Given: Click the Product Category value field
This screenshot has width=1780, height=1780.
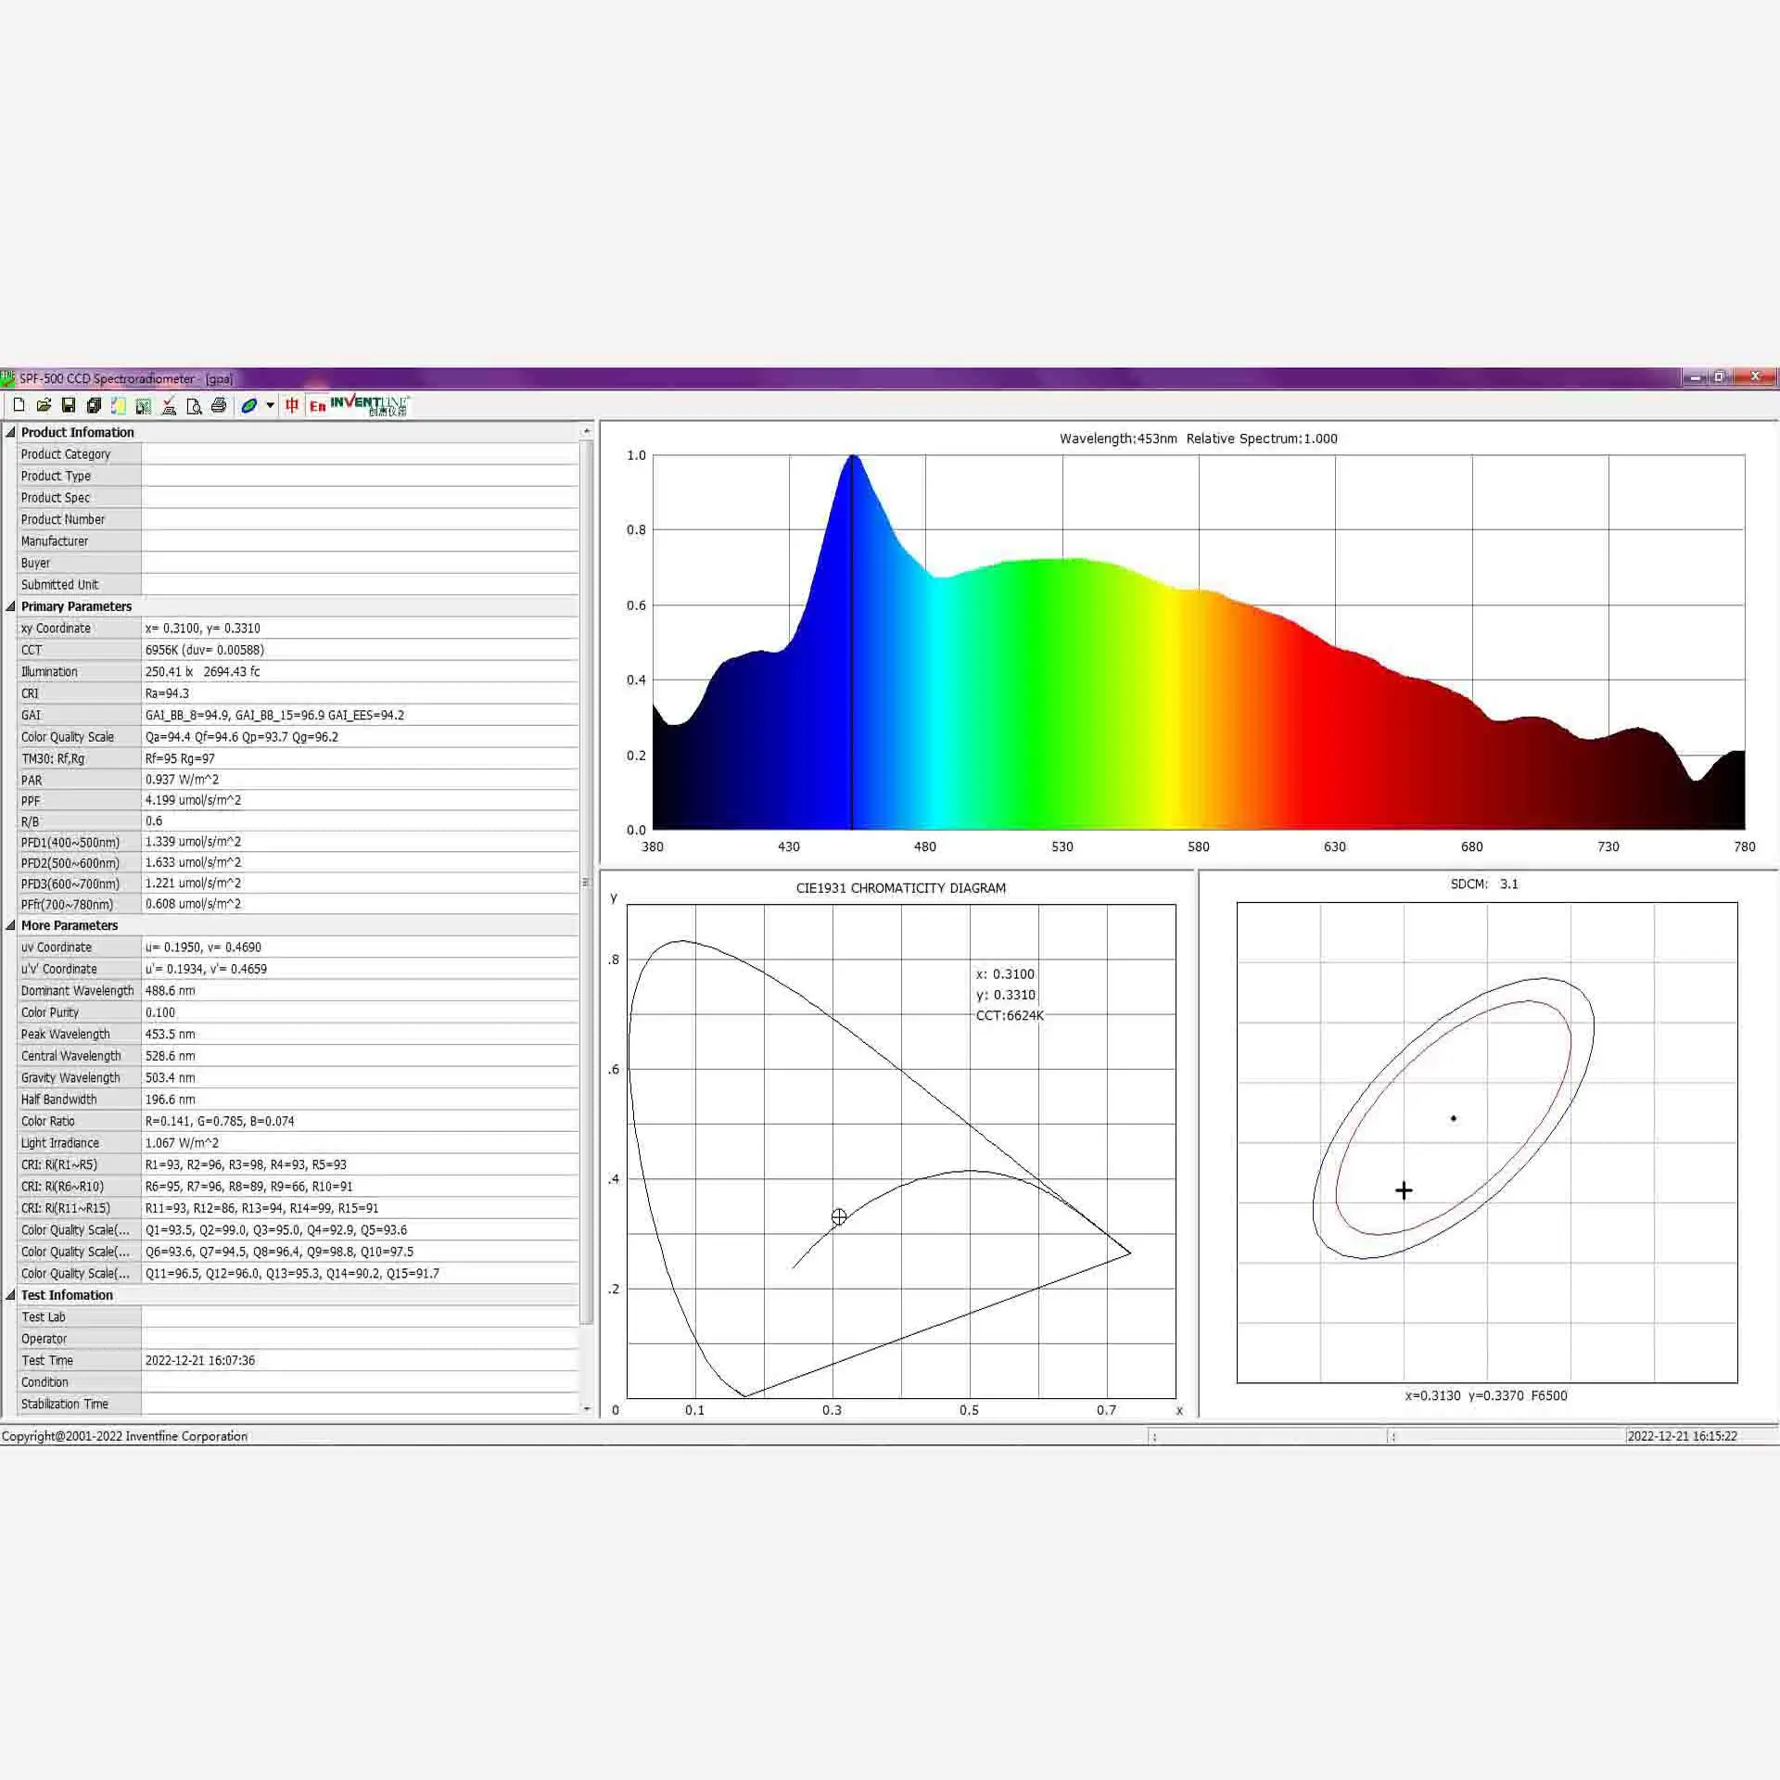Looking at the screenshot, I should (x=360, y=454).
